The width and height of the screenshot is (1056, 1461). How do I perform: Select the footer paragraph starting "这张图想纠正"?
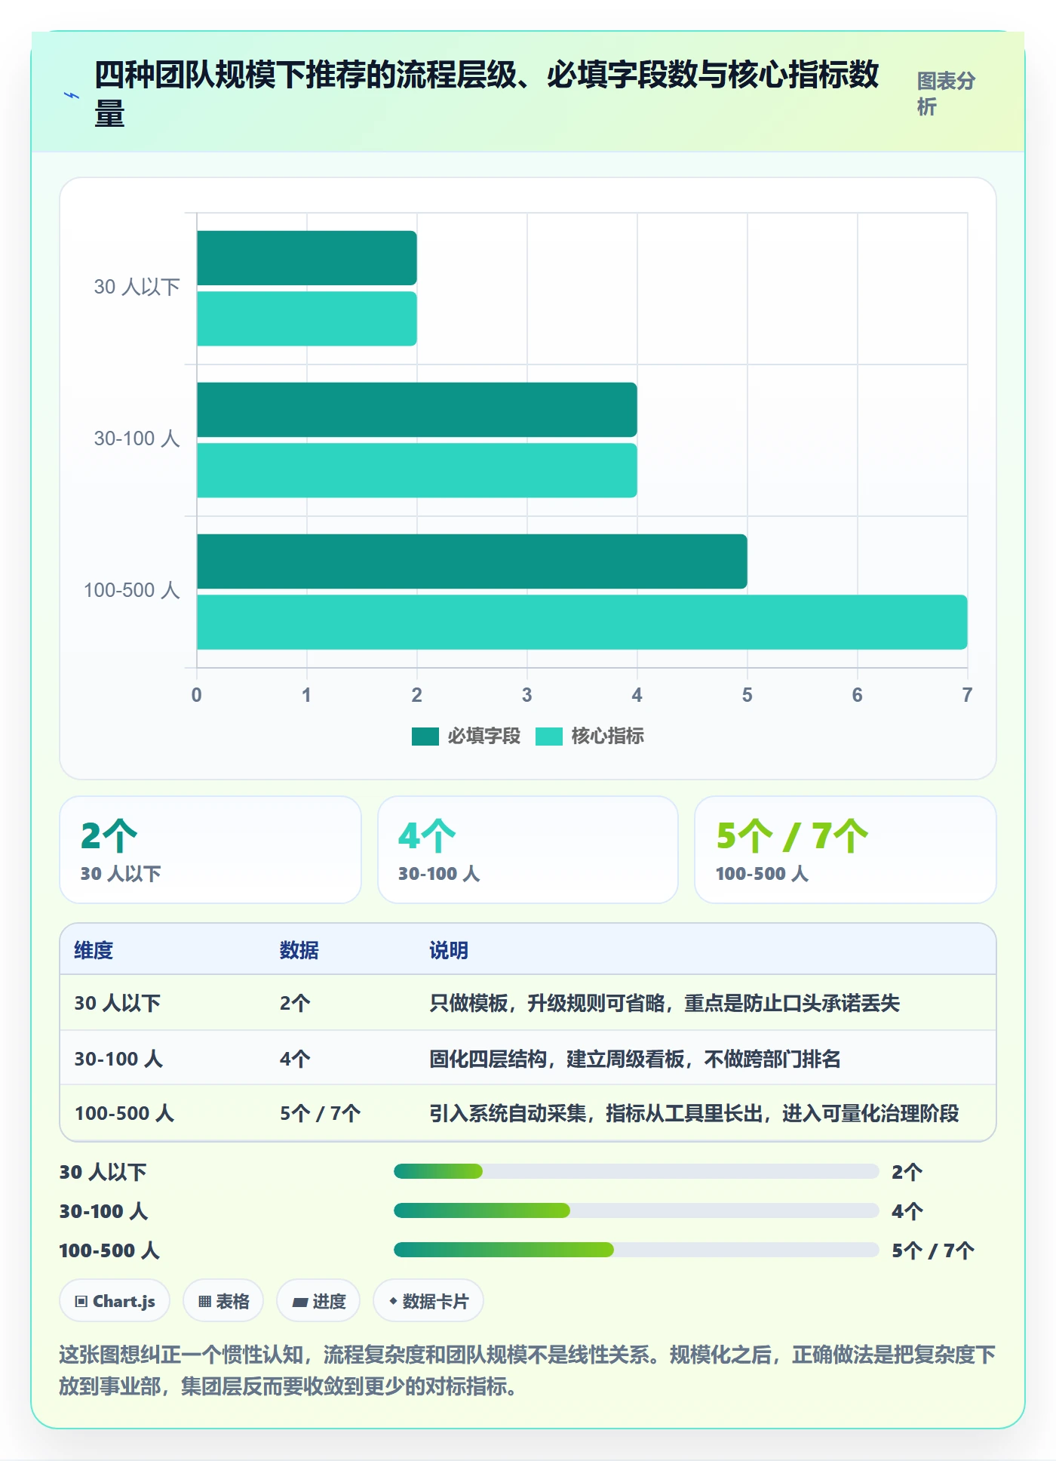pos(527,1370)
